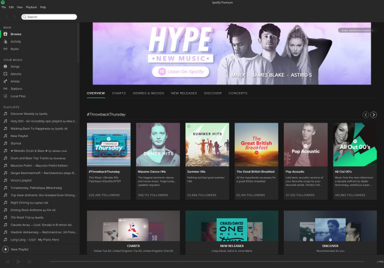Go forward with the navigation arrow
Screen dimensions: 384x268
click(14, 17)
